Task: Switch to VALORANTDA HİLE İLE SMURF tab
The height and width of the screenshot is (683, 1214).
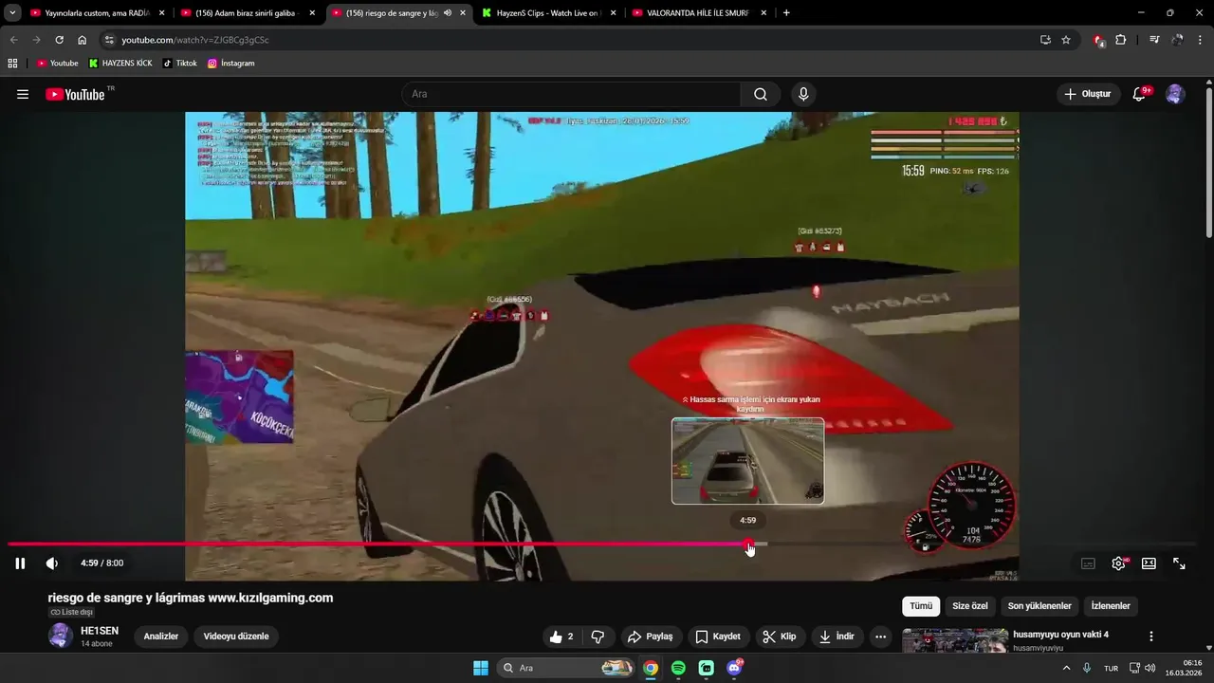Action: (700, 13)
